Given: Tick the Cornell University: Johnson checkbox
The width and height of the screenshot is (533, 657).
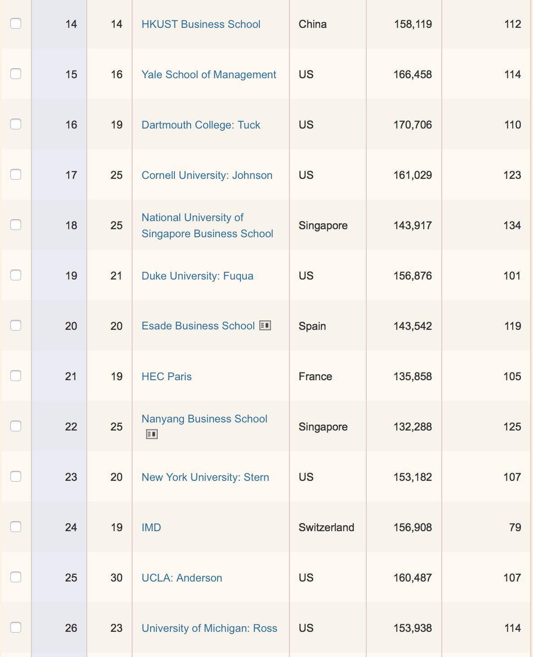Looking at the screenshot, I should tap(16, 174).
